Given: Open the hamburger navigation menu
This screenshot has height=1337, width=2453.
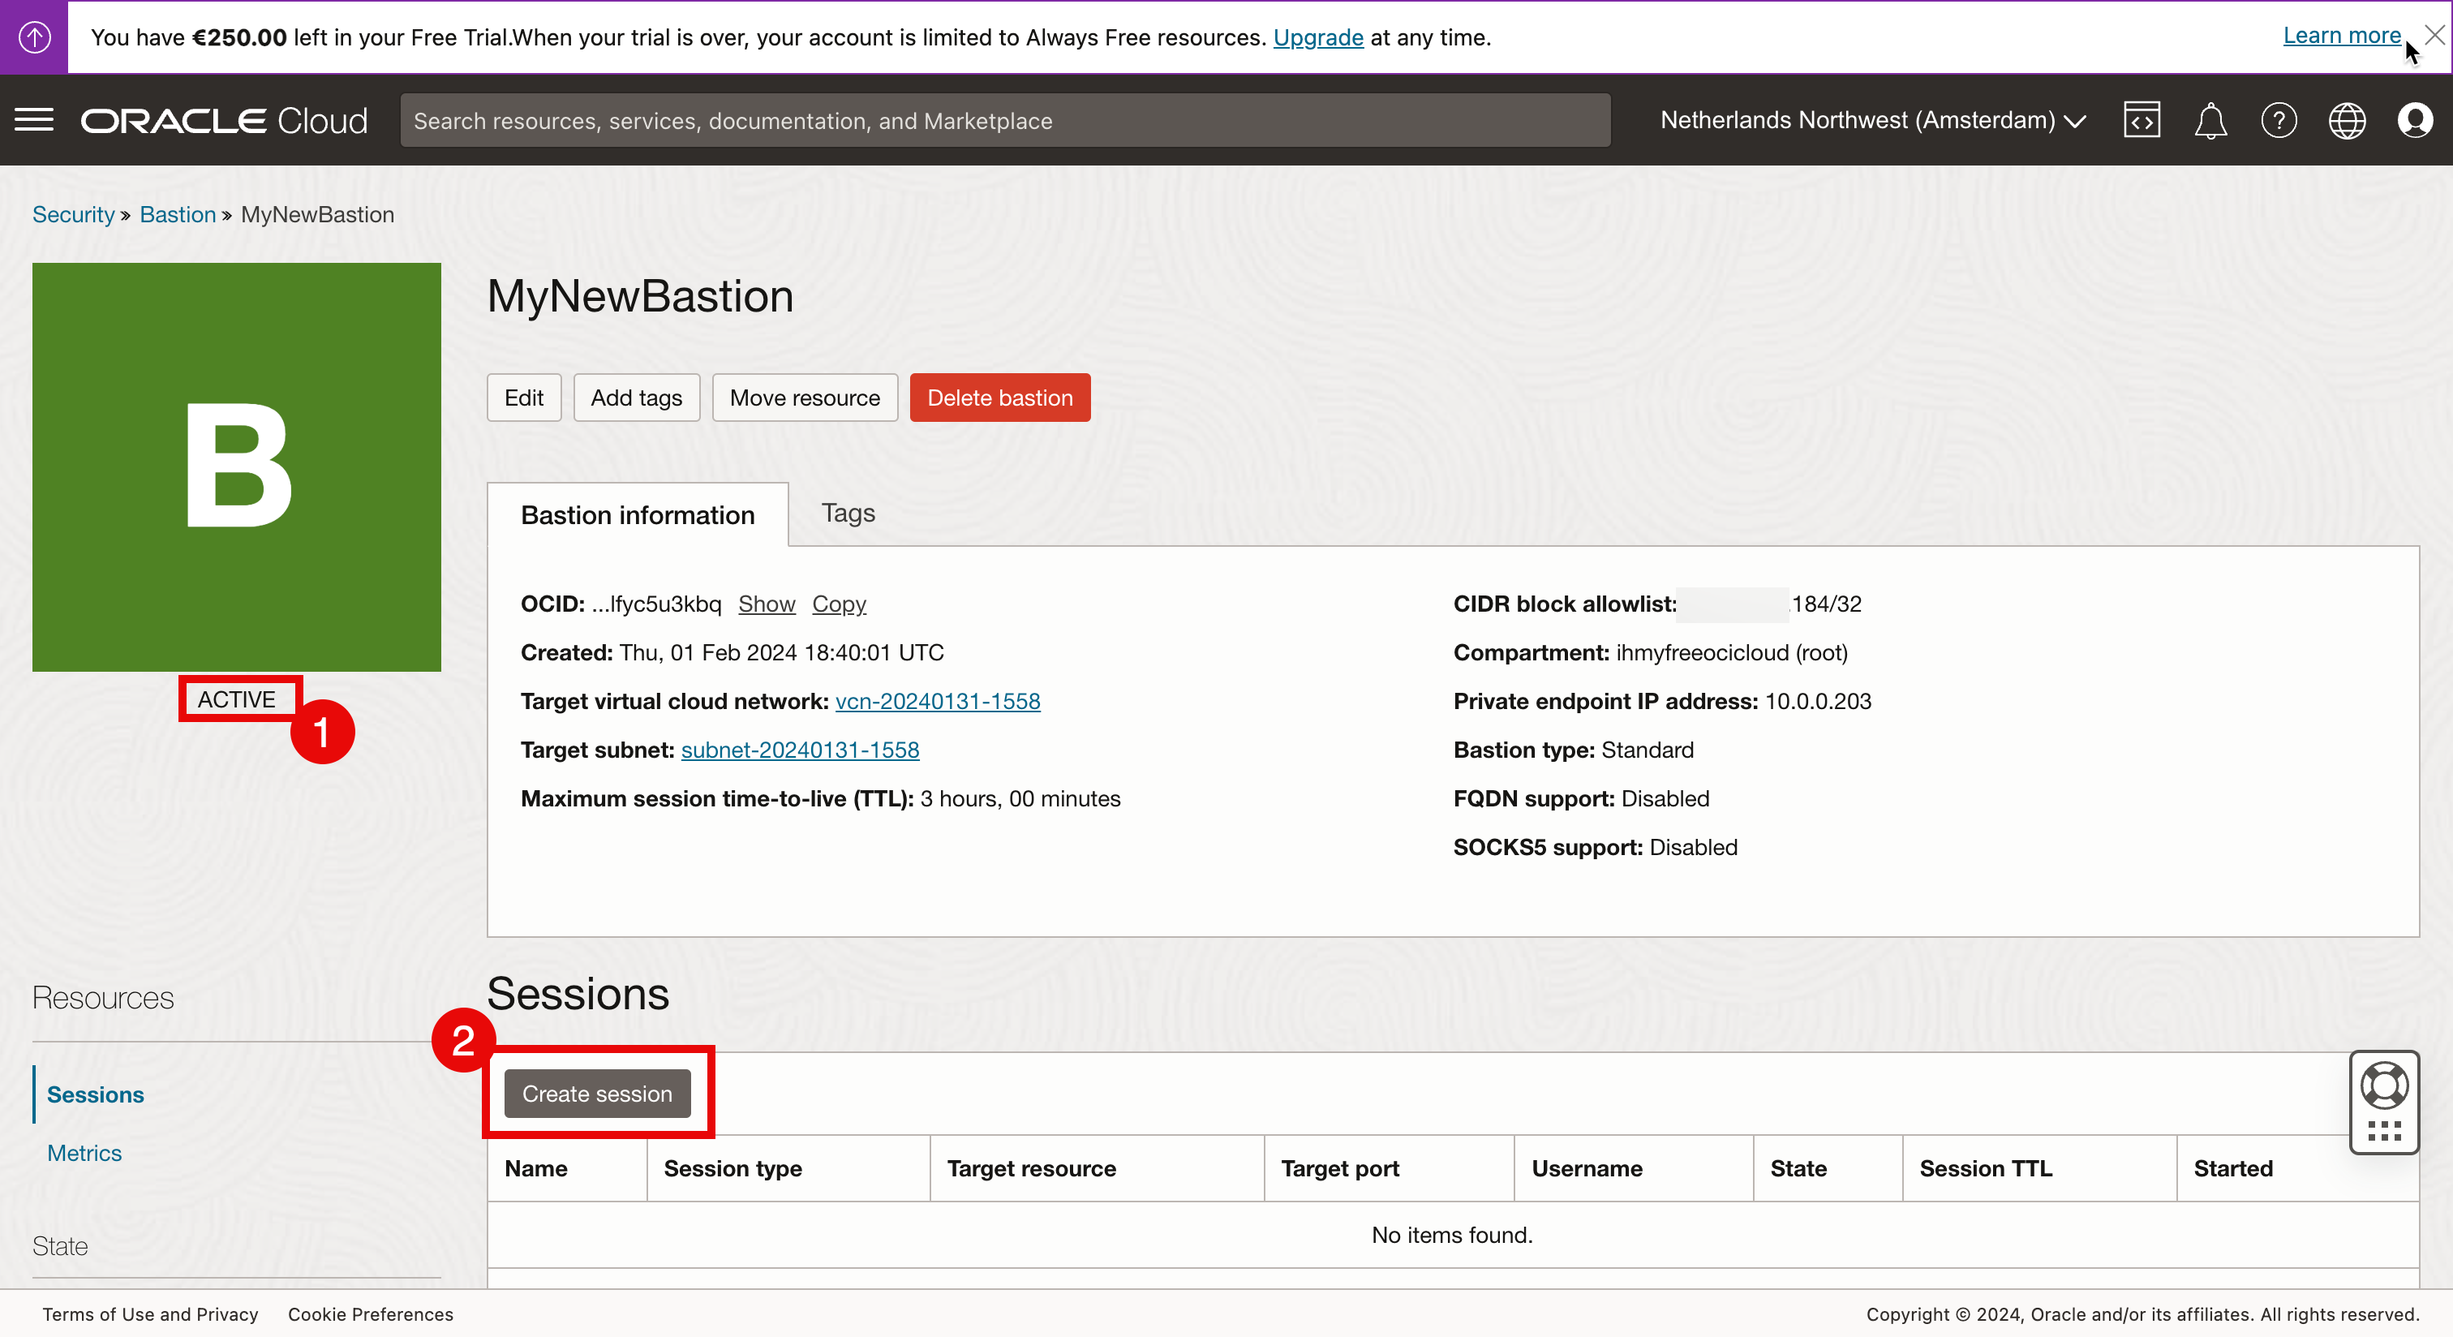Looking at the screenshot, I should pos(34,120).
